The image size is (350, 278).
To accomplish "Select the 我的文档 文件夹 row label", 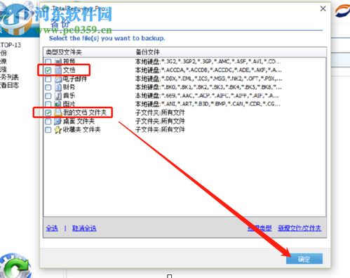I will pyautogui.click(x=85, y=113).
